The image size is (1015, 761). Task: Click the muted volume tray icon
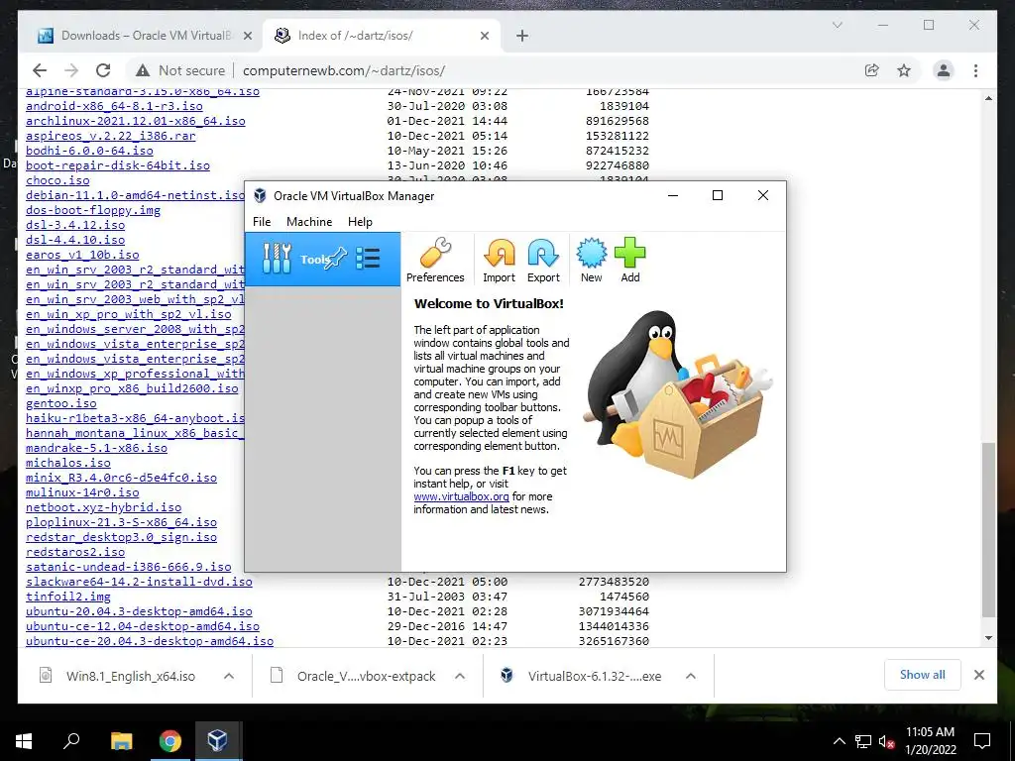(887, 741)
